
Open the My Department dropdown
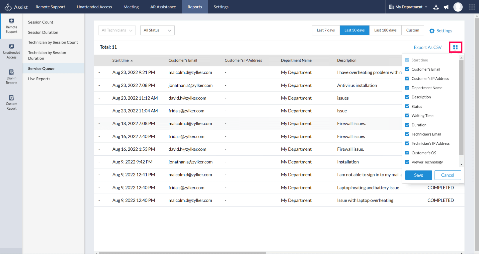[x=408, y=7]
